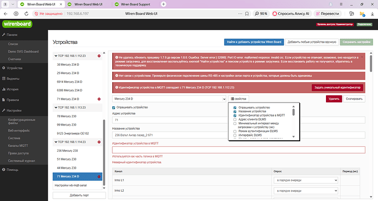Open a new browser tab with plus
This screenshot has width=378, height=201.
163,4
